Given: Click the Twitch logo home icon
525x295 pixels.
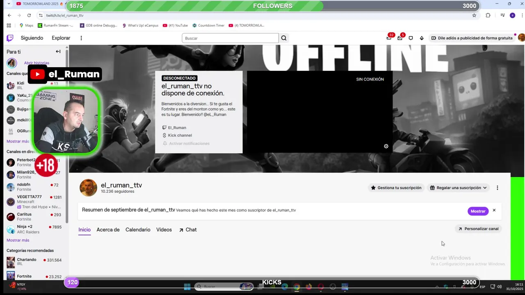Looking at the screenshot, I should click(x=10, y=38).
